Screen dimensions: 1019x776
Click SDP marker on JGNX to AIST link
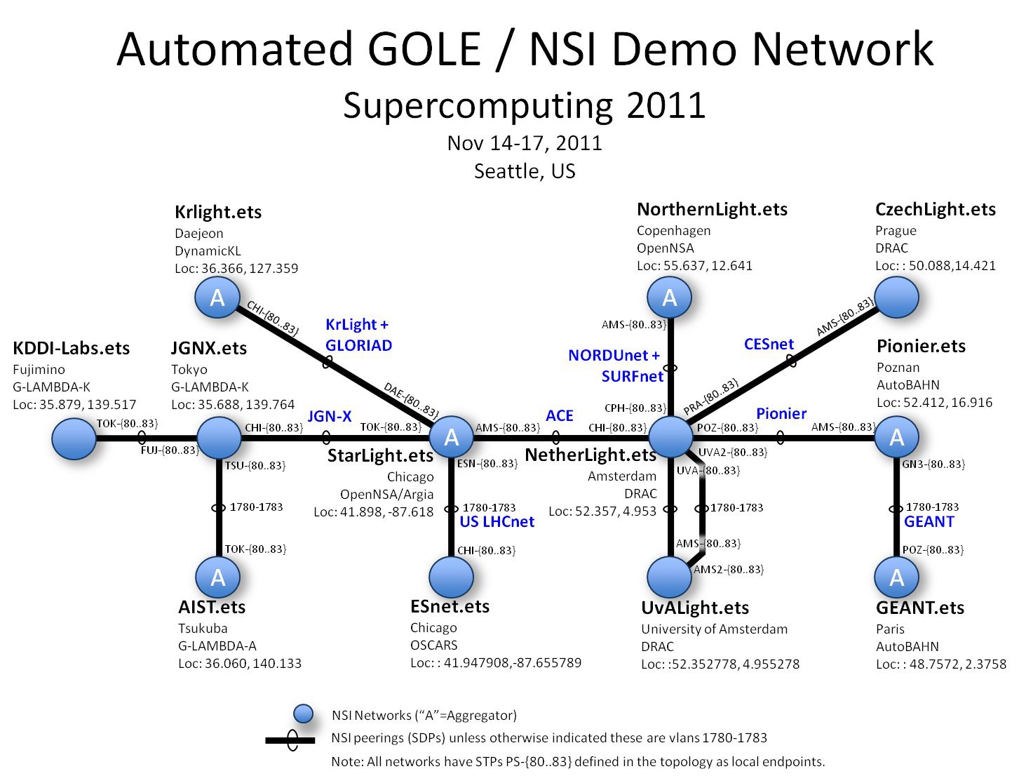219,509
